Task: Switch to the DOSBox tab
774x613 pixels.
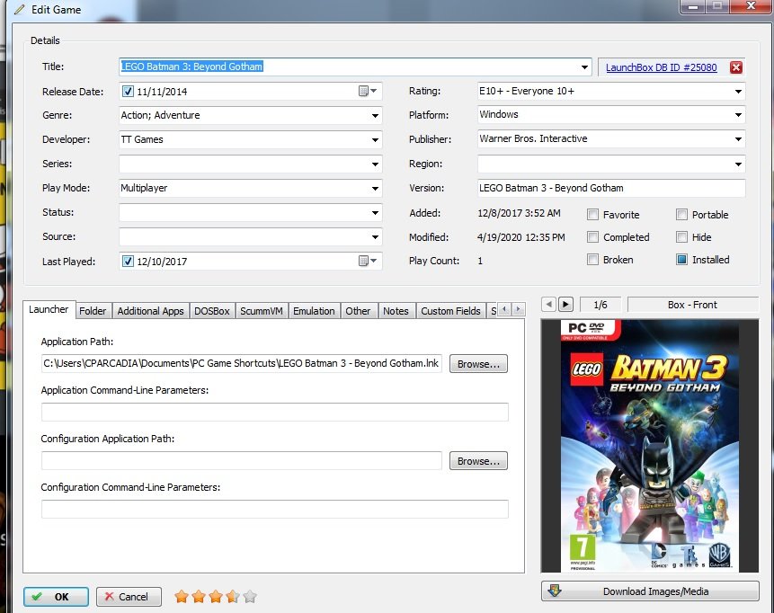Action: pos(212,311)
